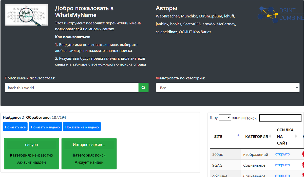This screenshot has width=304, height=177.
Task: Focus the username search input field
Action: pos(72,88)
